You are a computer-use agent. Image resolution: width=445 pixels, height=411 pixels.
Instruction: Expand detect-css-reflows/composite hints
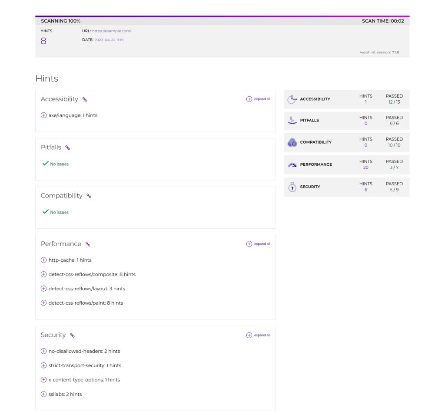pos(43,274)
